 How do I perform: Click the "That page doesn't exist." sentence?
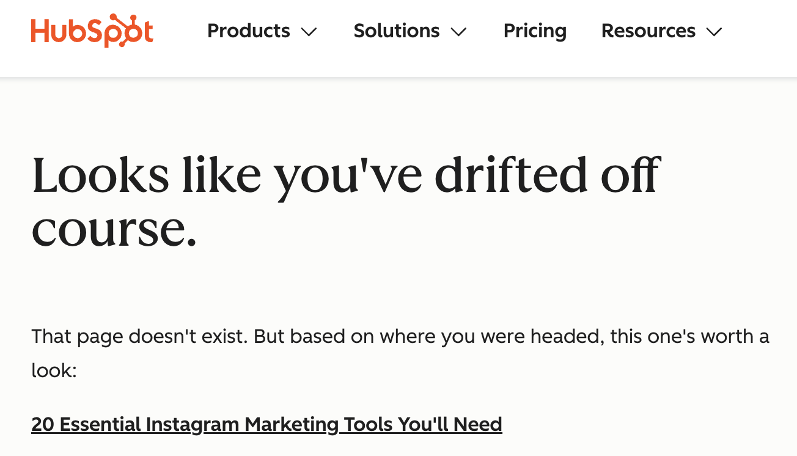pos(139,336)
